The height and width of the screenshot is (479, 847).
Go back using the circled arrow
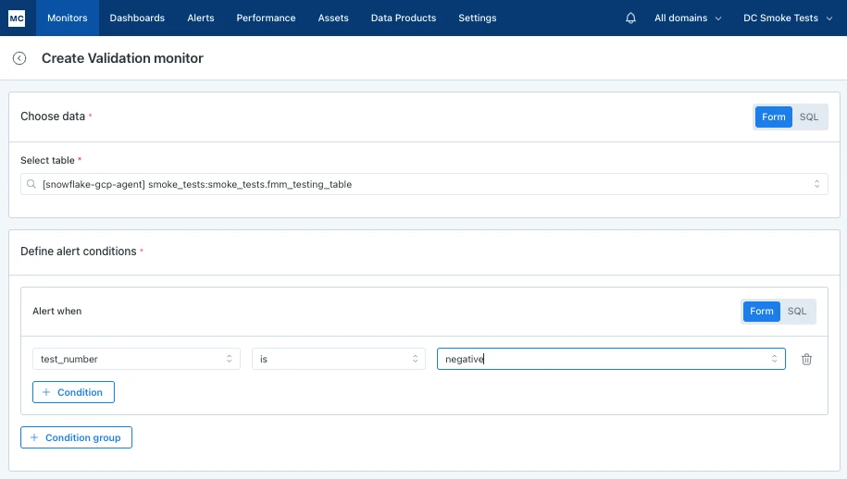point(19,58)
